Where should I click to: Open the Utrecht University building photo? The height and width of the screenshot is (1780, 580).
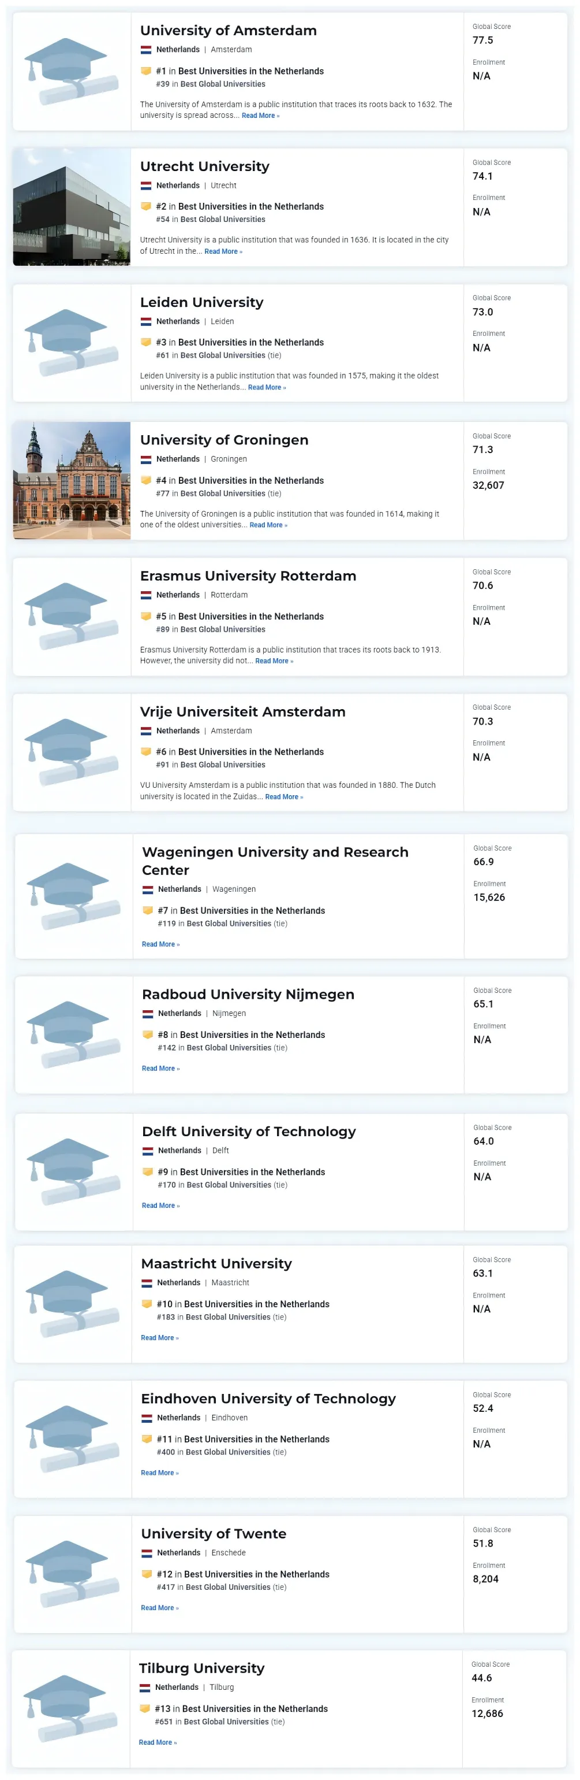72,207
